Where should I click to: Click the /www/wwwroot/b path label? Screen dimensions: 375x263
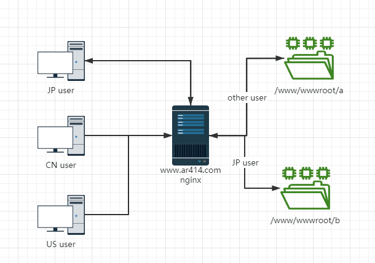point(305,220)
